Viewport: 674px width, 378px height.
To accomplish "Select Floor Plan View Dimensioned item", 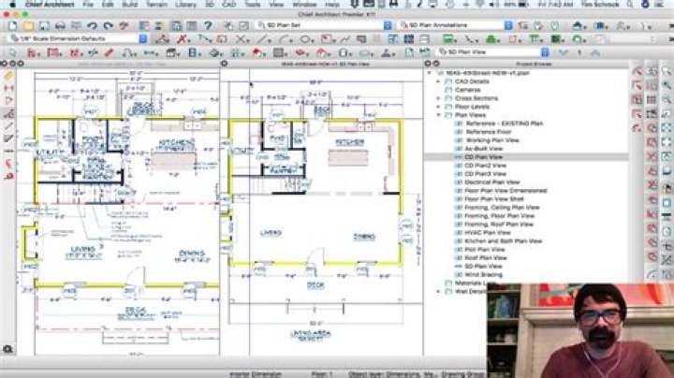I will (505, 191).
